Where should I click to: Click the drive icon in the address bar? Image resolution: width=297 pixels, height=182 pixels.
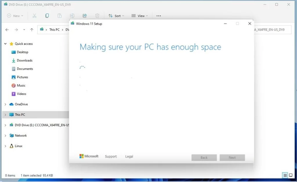point(42,29)
